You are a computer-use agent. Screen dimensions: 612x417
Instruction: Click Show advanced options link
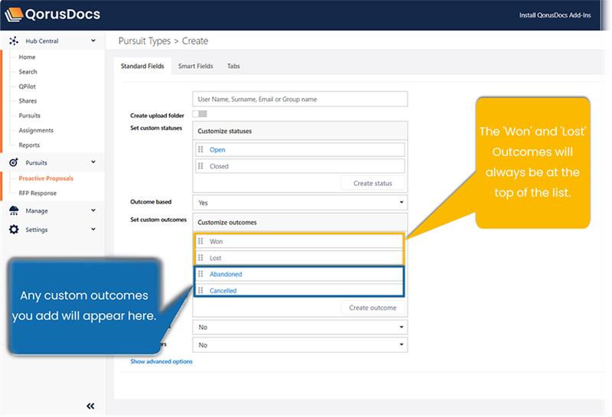coord(161,361)
